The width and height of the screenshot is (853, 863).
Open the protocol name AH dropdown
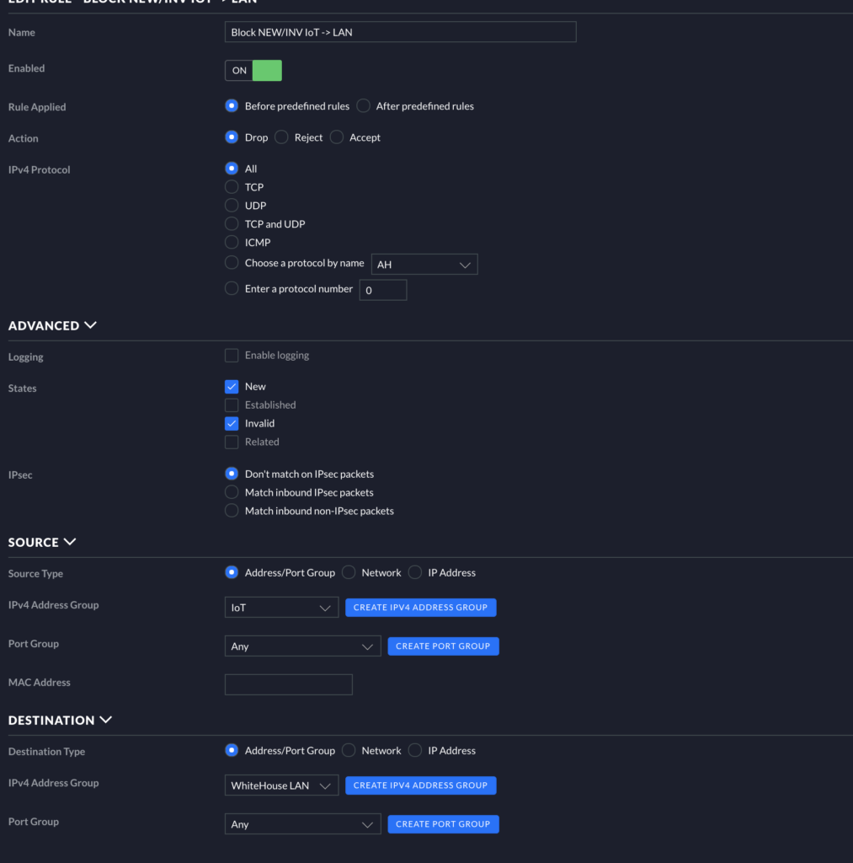pos(424,265)
